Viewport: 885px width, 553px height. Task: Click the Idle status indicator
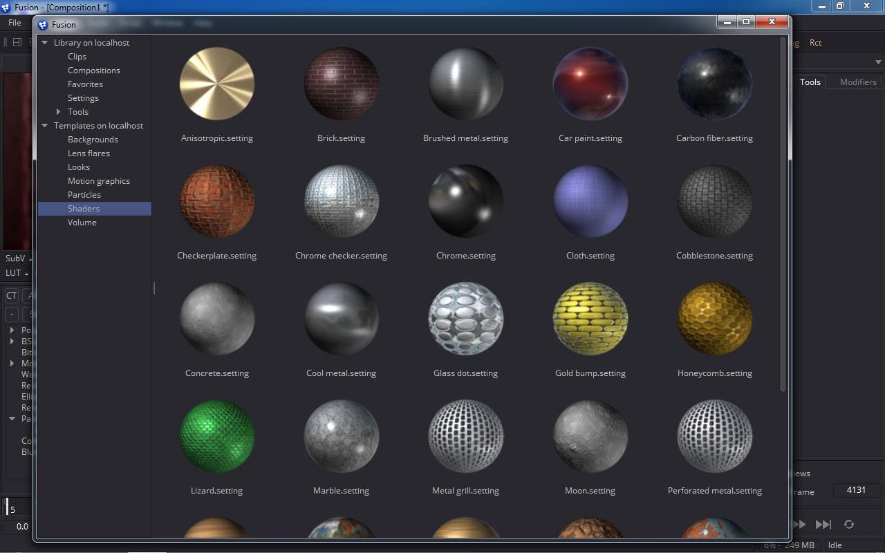(x=835, y=545)
